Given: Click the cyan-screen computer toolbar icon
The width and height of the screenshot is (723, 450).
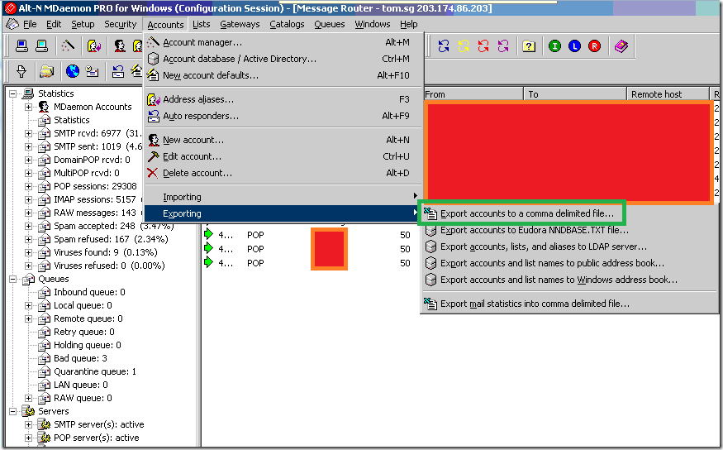Looking at the screenshot, I should click(x=41, y=45).
